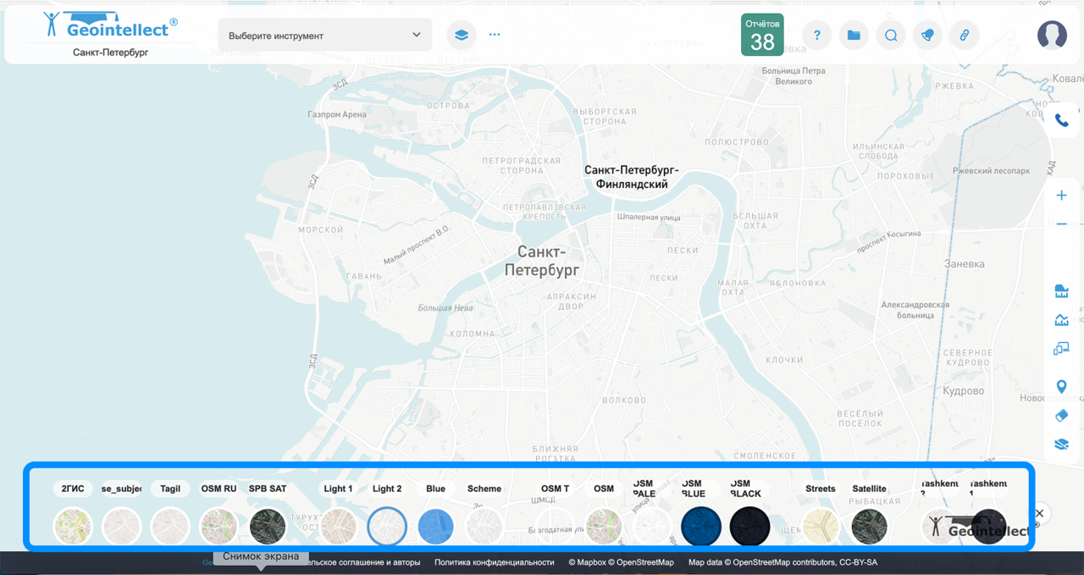Open the blue folder icon

tap(854, 36)
